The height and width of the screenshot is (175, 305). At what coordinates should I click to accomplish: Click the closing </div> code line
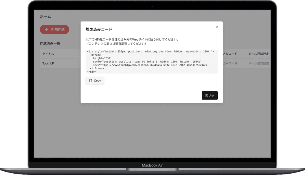[x=91, y=72]
